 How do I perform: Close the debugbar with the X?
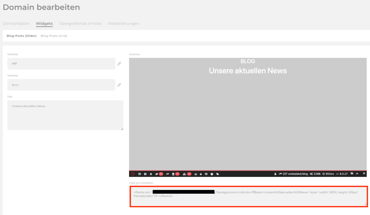(x=364, y=174)
